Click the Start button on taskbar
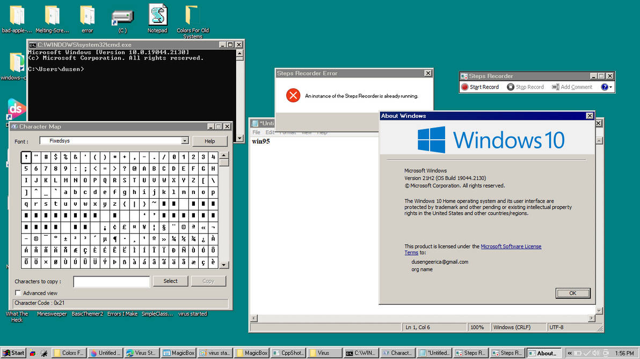The height and width of the screenshot is (359, 640). pyautogui.click(x=13, y=353)
